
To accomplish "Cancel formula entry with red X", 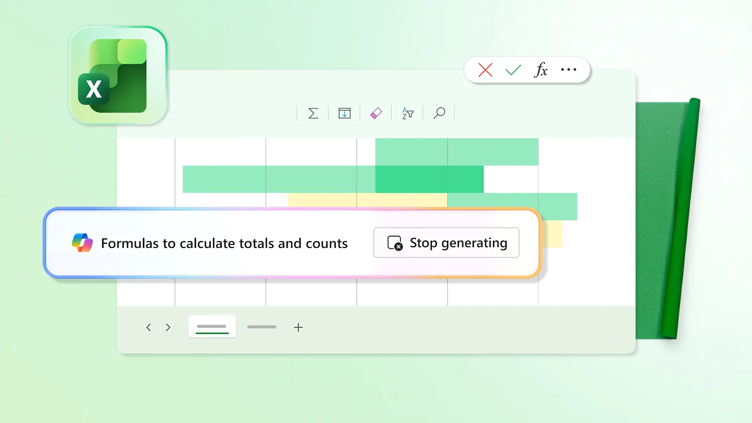I will [485, 70].
